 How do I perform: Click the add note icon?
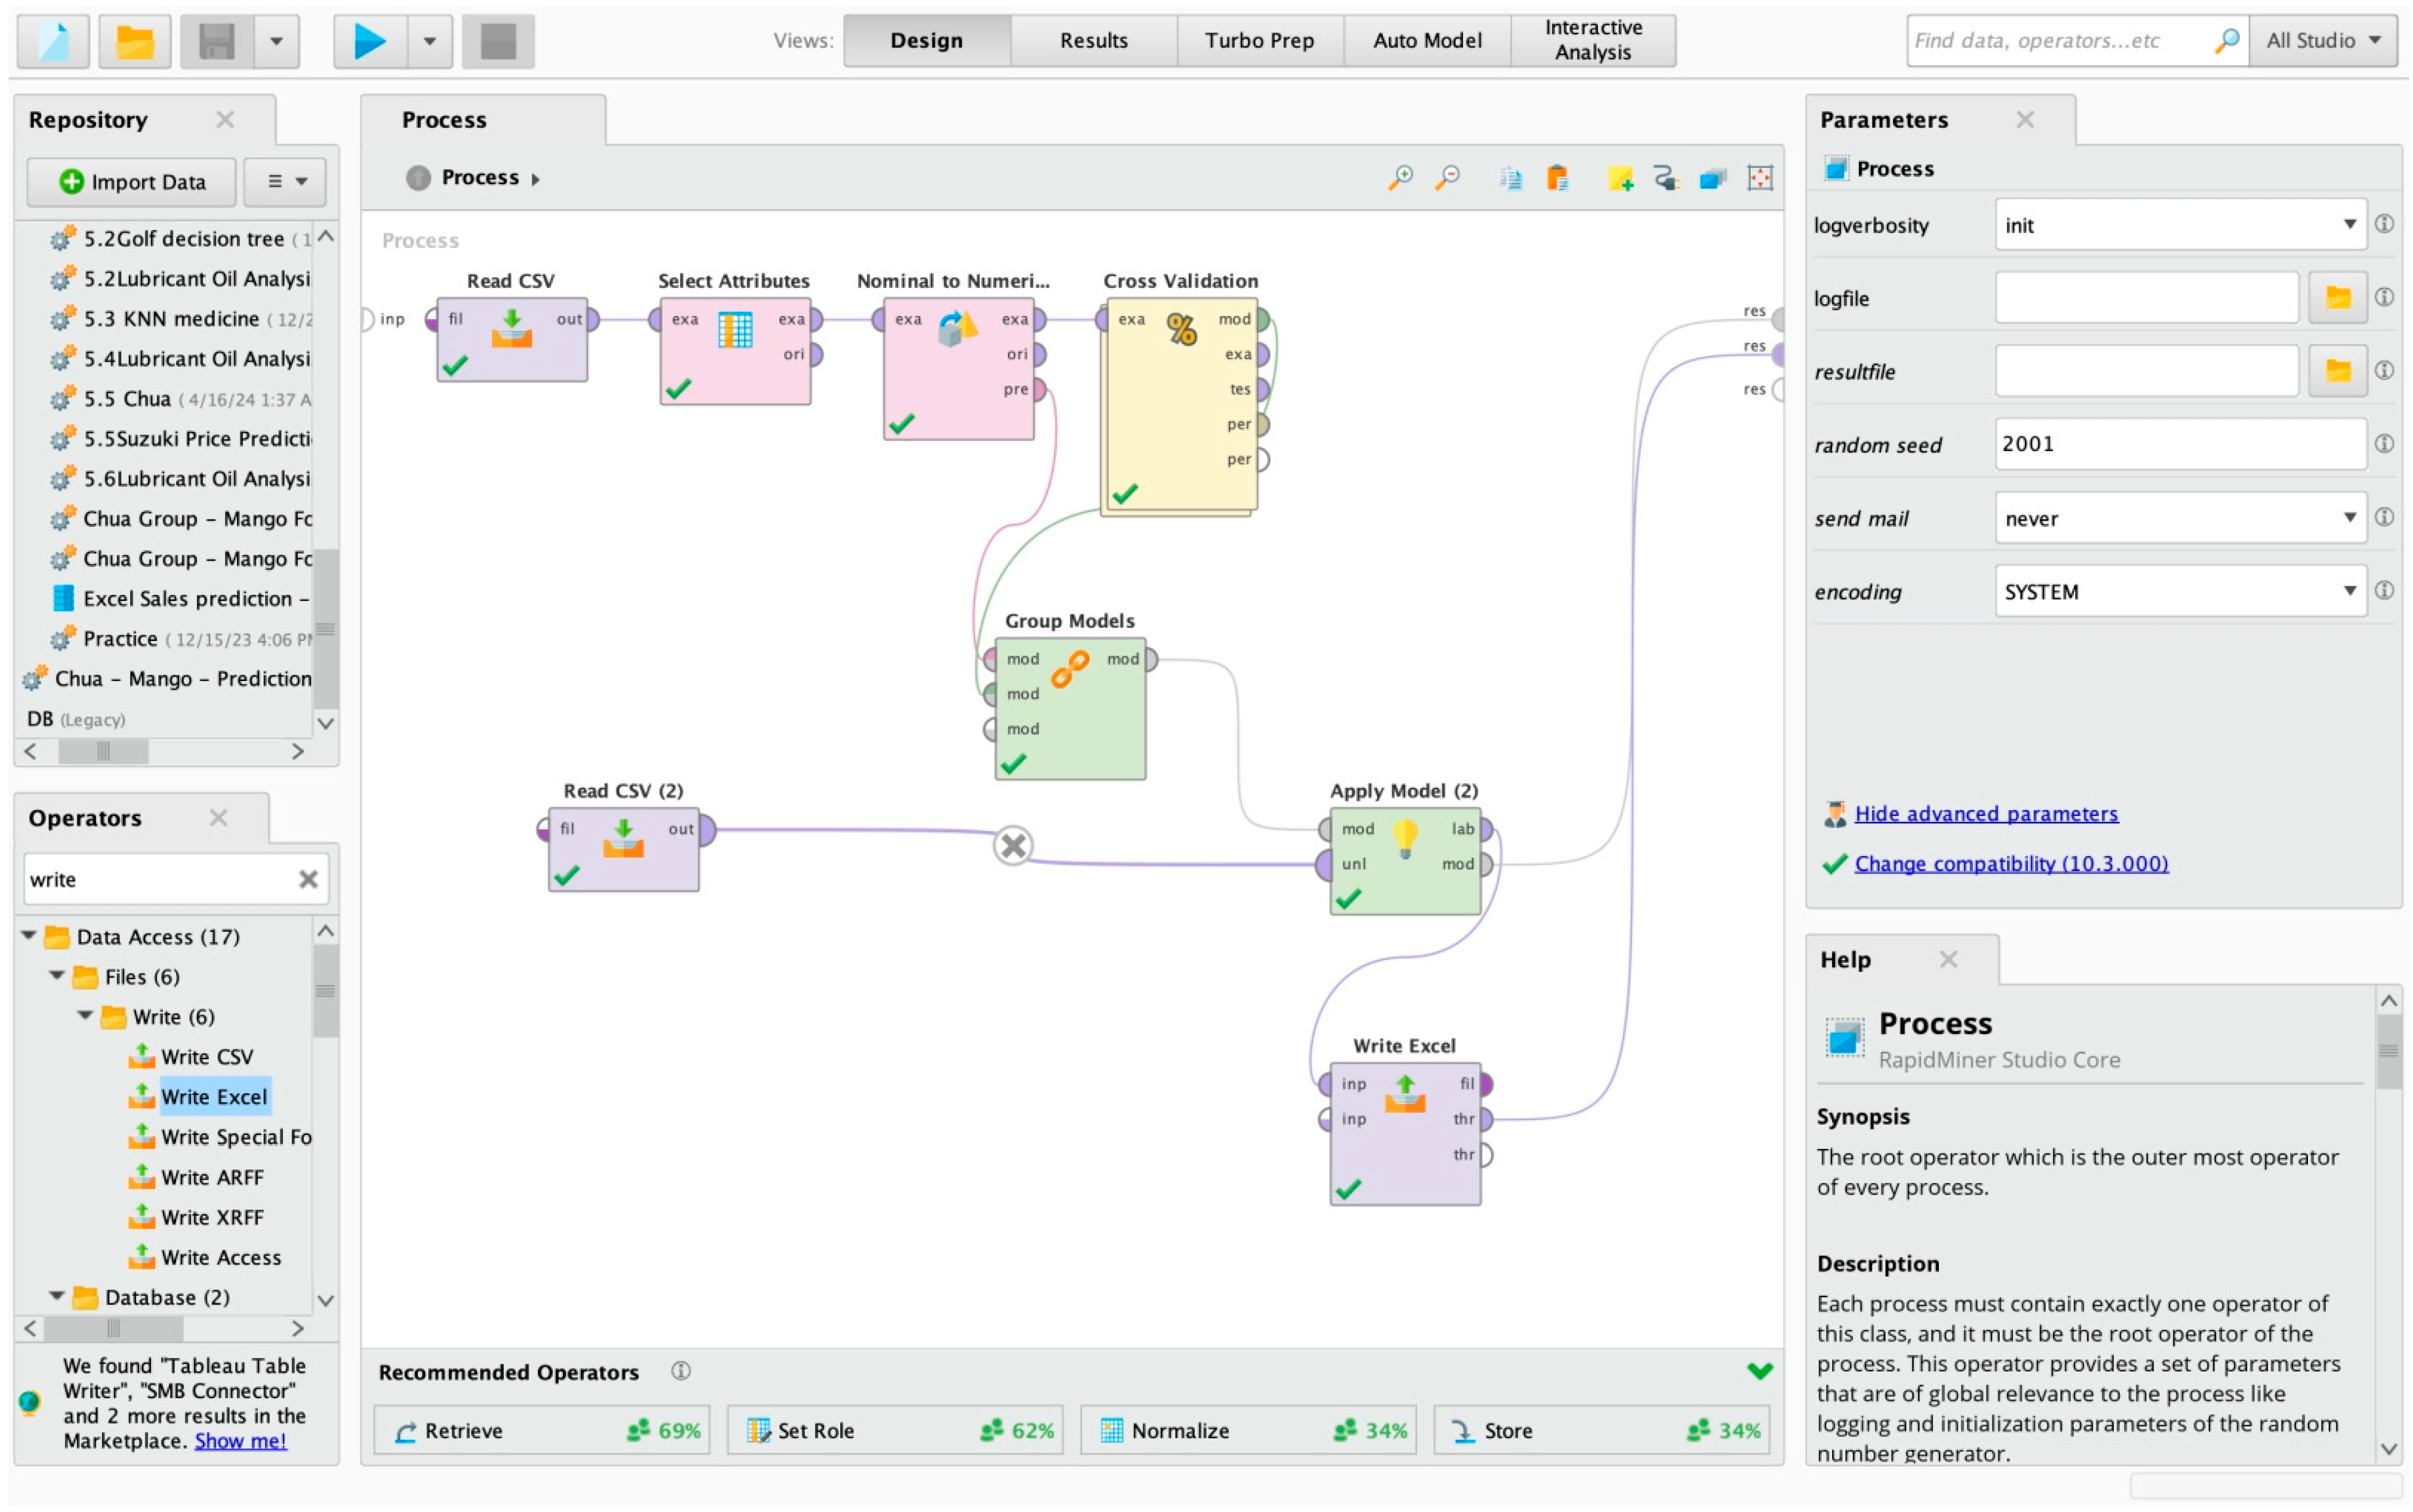[1619, 178]
